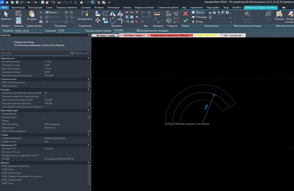This screenshot has height=191, width=294.
Task: Select the Rotate tool icon
Action: [x=113, y=20]
